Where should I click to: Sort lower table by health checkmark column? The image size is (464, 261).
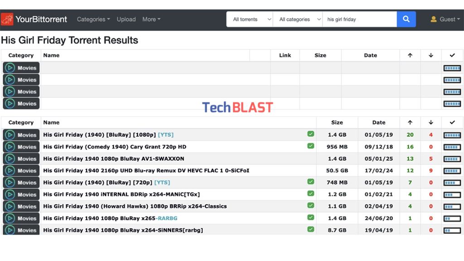point(452,122)
